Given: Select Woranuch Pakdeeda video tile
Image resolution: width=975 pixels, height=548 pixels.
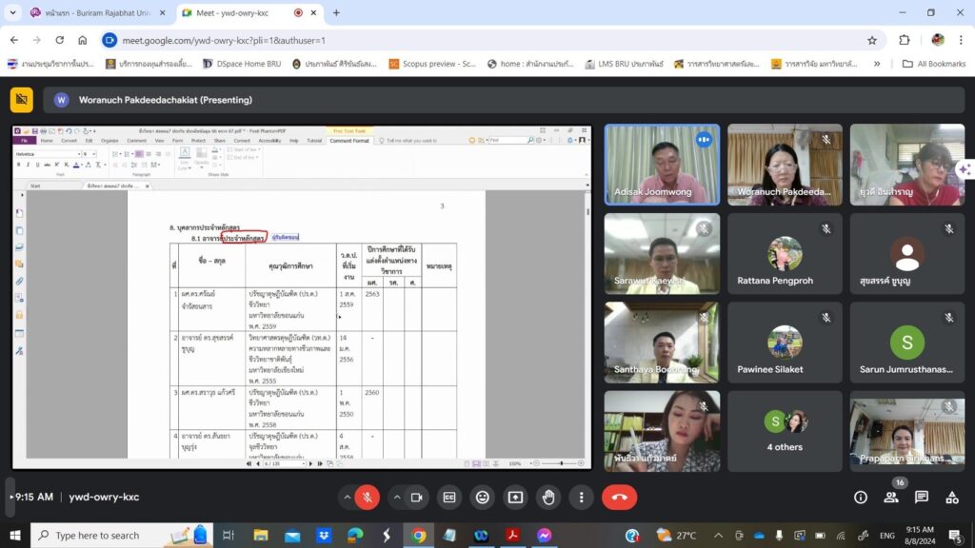Looking at the screenshot, I should 785,165.
